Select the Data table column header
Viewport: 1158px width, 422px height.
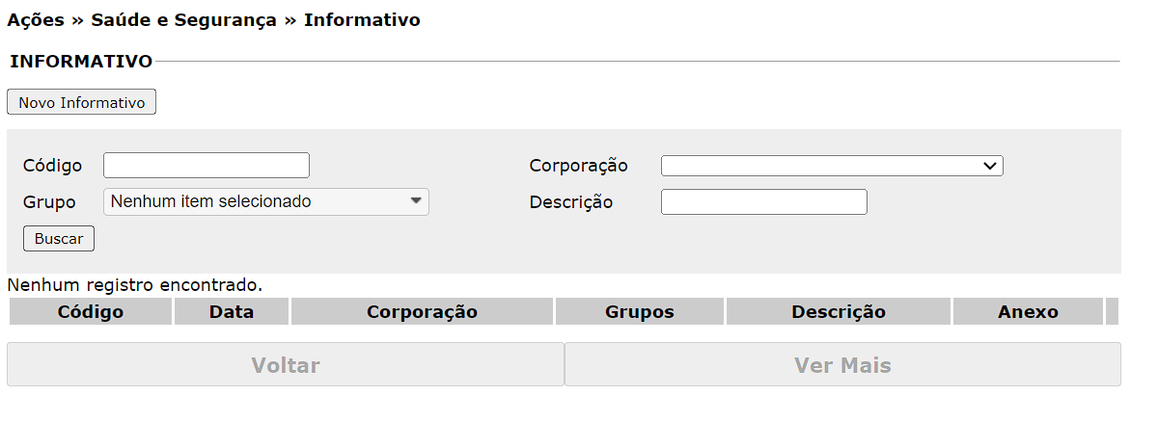(232, 311)
